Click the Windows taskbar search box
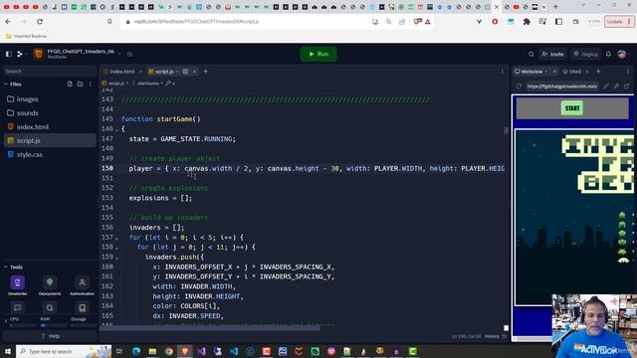This screenshot has height=358, width=637. (64, 351)
